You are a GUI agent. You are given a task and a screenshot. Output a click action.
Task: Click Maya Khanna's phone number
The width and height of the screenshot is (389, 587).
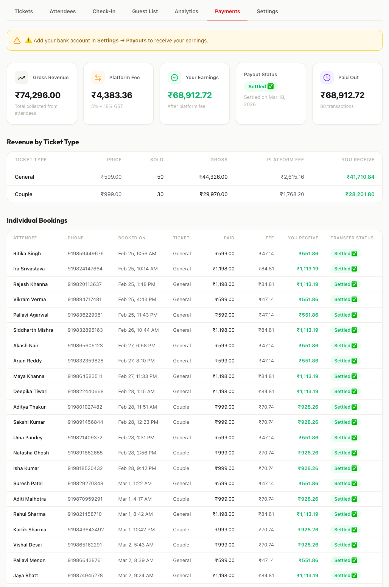(85, 376)
